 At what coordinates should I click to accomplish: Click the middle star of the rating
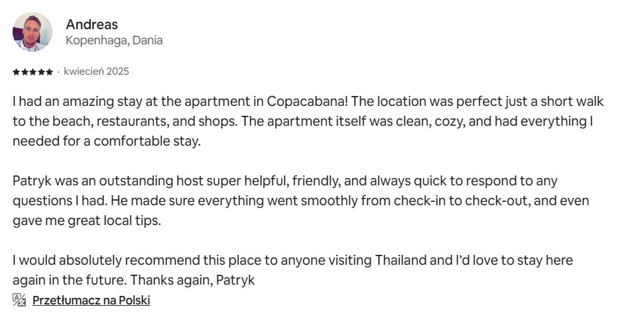click(x=32, y=71)
